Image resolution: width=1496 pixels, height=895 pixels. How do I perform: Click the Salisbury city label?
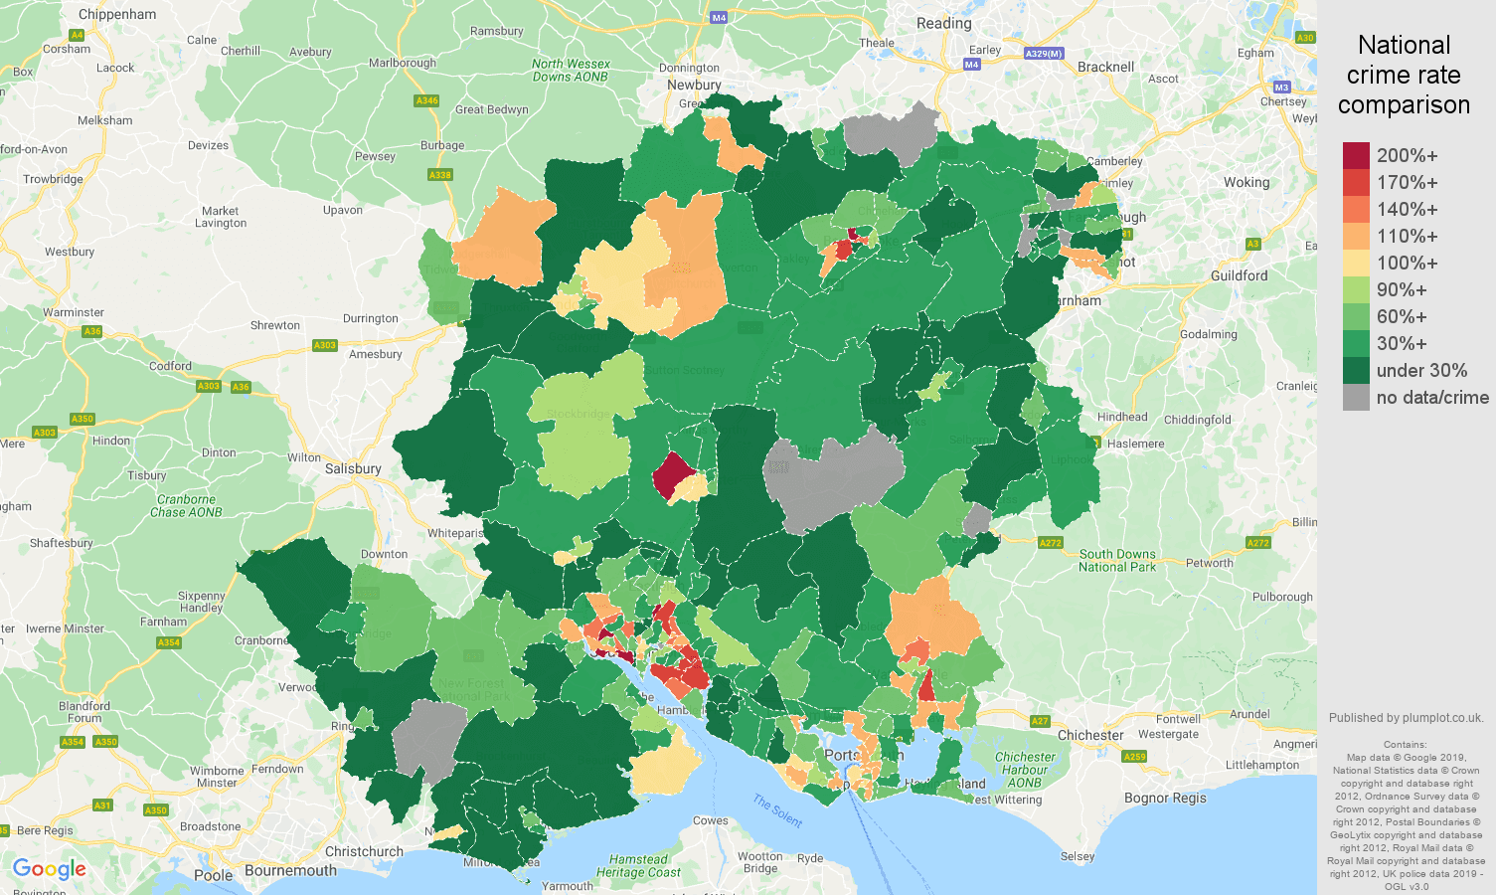pos(353,468)
